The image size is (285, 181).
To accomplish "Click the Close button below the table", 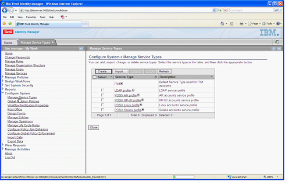I will [93, 127].
